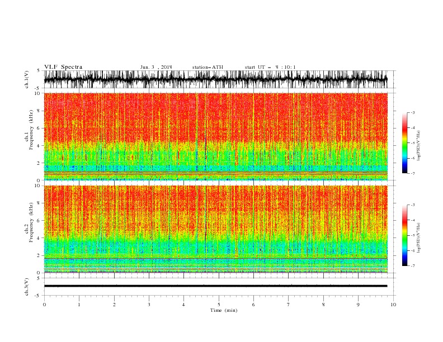Image resolution: width=443 pixels, height=342 pixels.
Task: Click the time axis tick label "0"
Action: pos(44,305)
